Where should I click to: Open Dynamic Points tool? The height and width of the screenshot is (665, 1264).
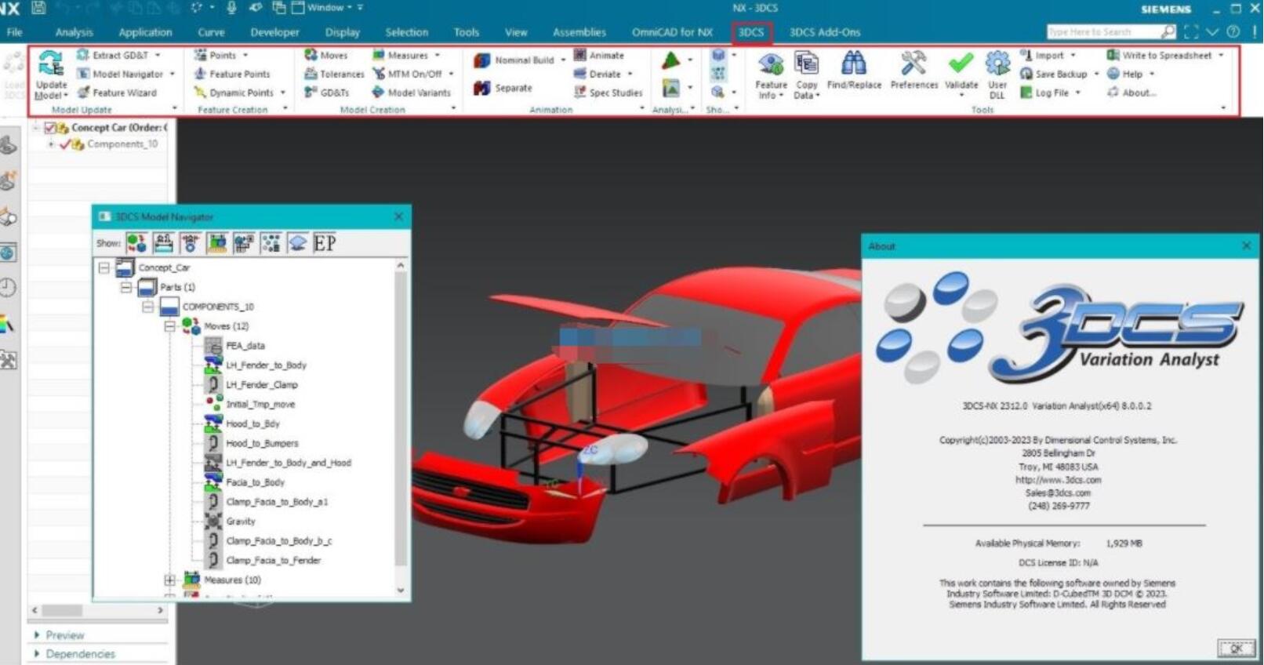239,93
